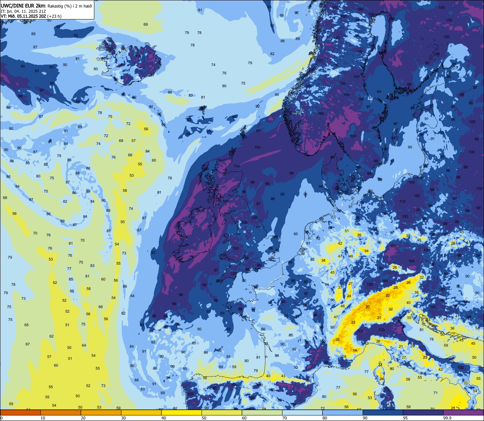
Task: Click the 50–60 pale yellow legend swatch
Action: tap(222, 412)
